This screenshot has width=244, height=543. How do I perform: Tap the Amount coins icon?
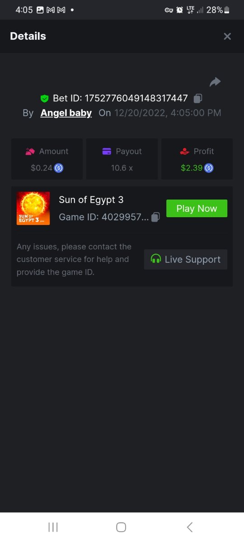pyautogui.click(x=30, y=152)
